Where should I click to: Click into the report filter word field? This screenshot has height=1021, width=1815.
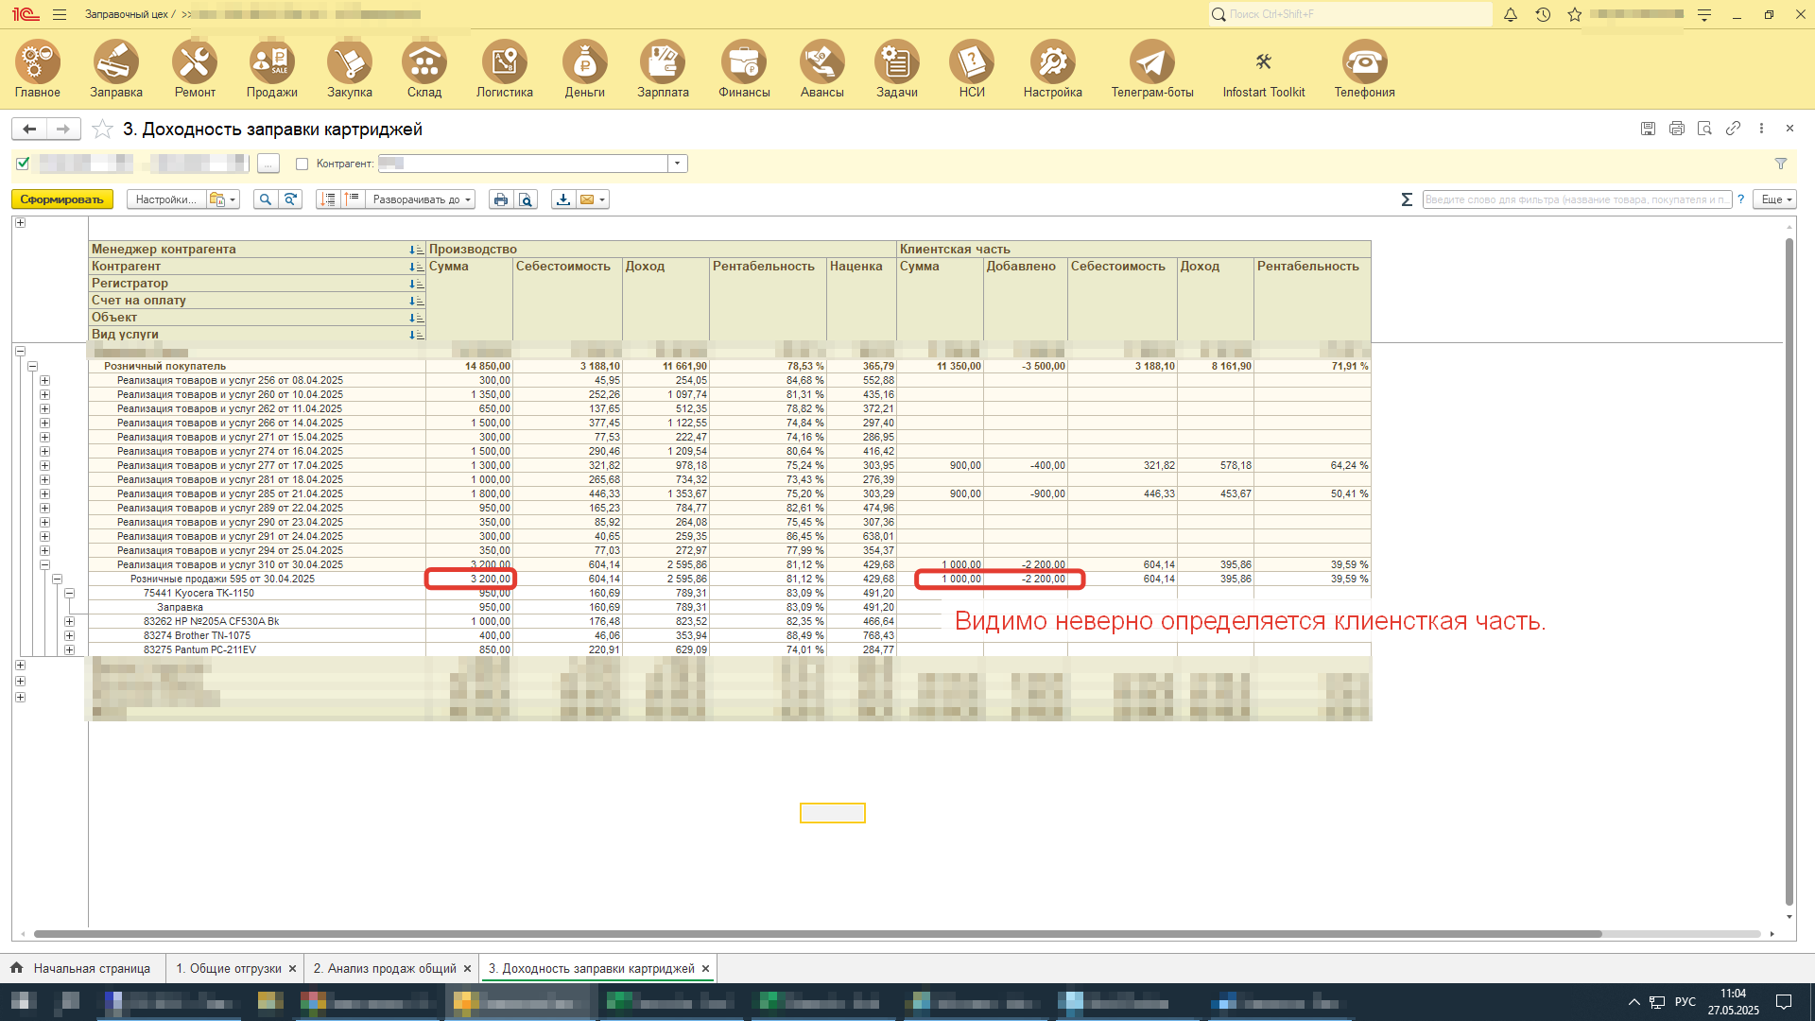point(1576,199)
